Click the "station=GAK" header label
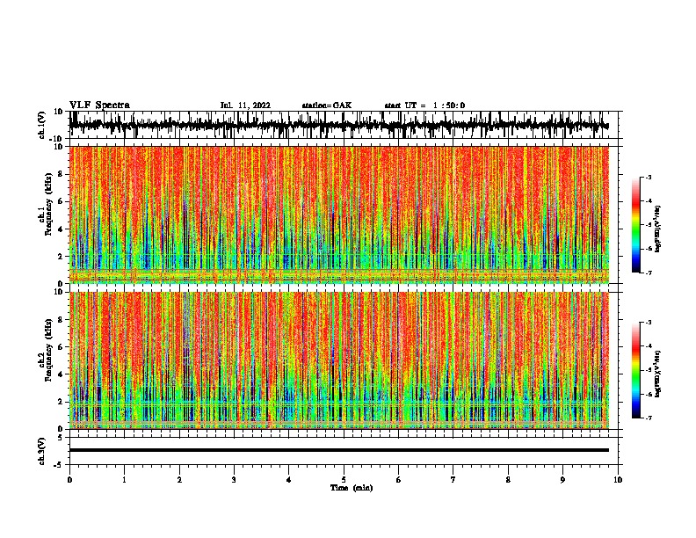 [327, 105]
